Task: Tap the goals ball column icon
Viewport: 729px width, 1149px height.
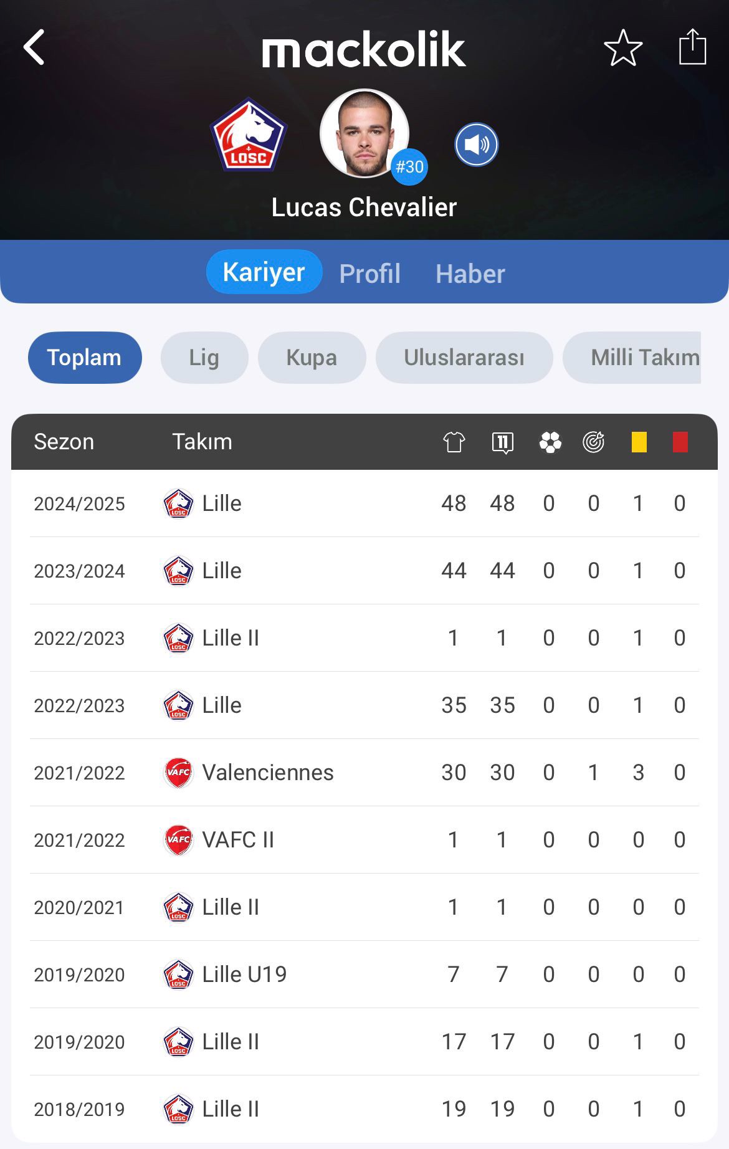Action: click(550, 442)
